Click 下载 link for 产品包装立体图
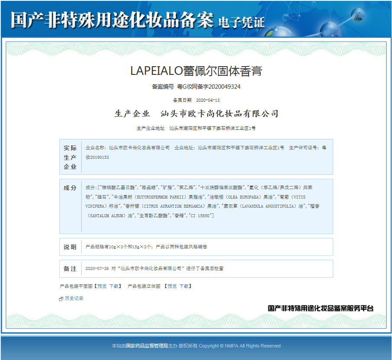 click(x=184, y=286)
